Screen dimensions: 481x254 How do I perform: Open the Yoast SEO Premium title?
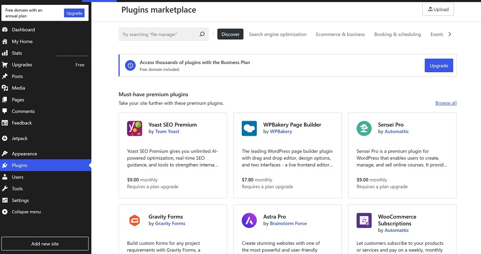pos(173,125)
